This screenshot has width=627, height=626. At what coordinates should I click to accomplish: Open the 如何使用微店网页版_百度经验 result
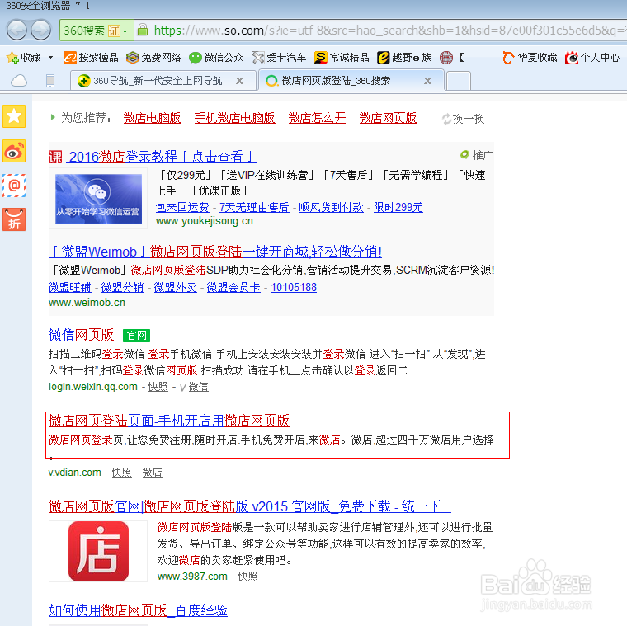138,610
